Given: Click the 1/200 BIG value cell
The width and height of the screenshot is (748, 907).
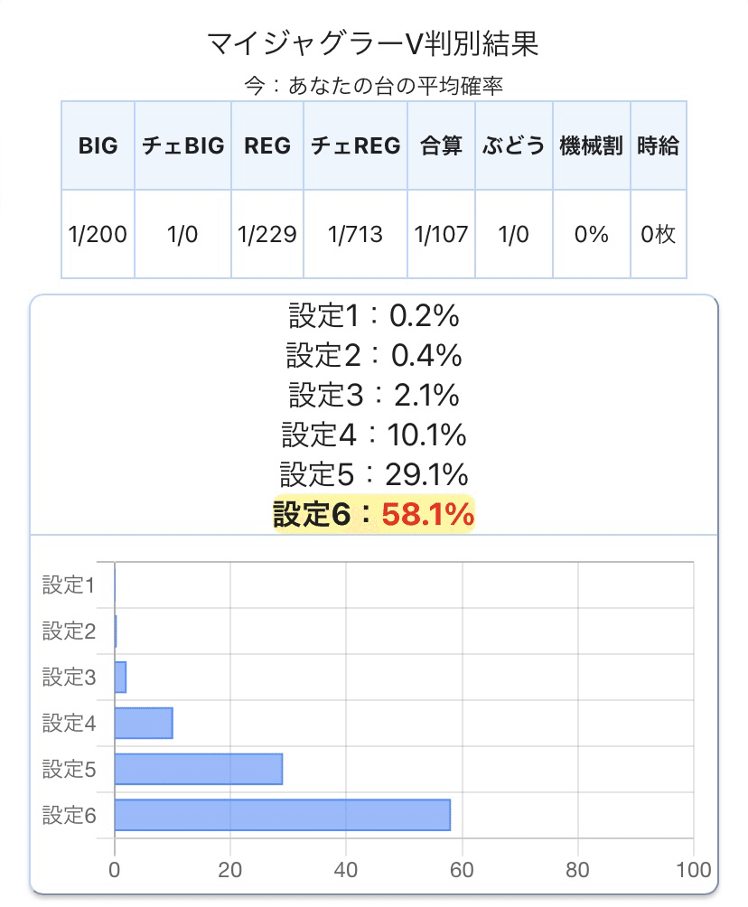Looking at the screenshot, I should pos(98,234).
